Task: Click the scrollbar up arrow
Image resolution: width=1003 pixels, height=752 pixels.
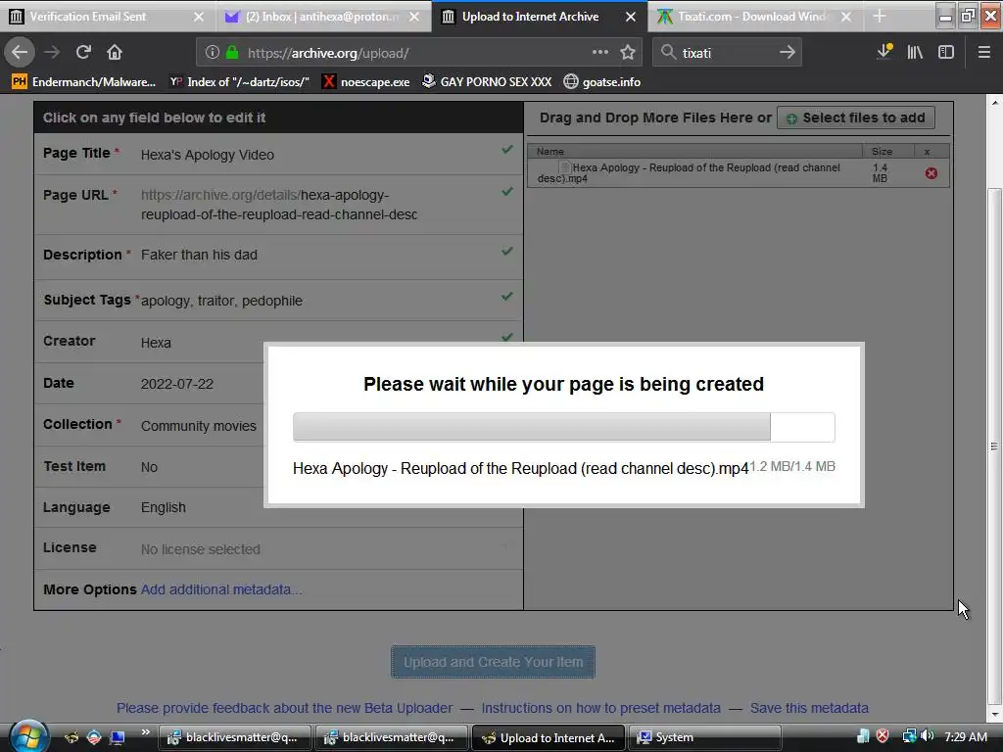Action: click(x=993, y=102)
